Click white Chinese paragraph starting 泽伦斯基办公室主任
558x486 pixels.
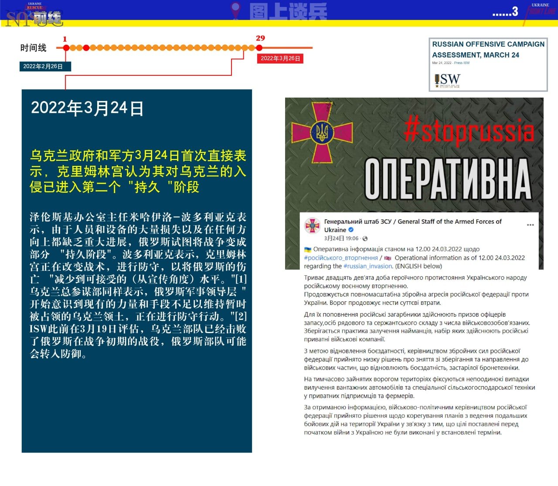point(138,285)
